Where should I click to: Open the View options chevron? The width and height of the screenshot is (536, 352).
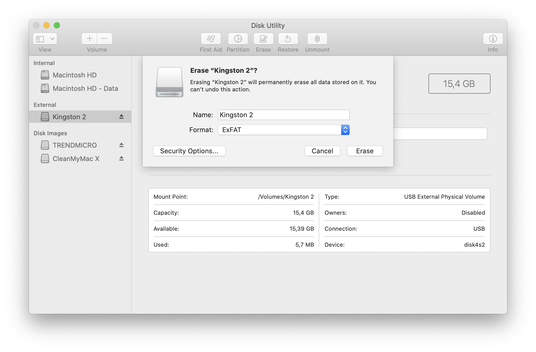coord(52,39)
